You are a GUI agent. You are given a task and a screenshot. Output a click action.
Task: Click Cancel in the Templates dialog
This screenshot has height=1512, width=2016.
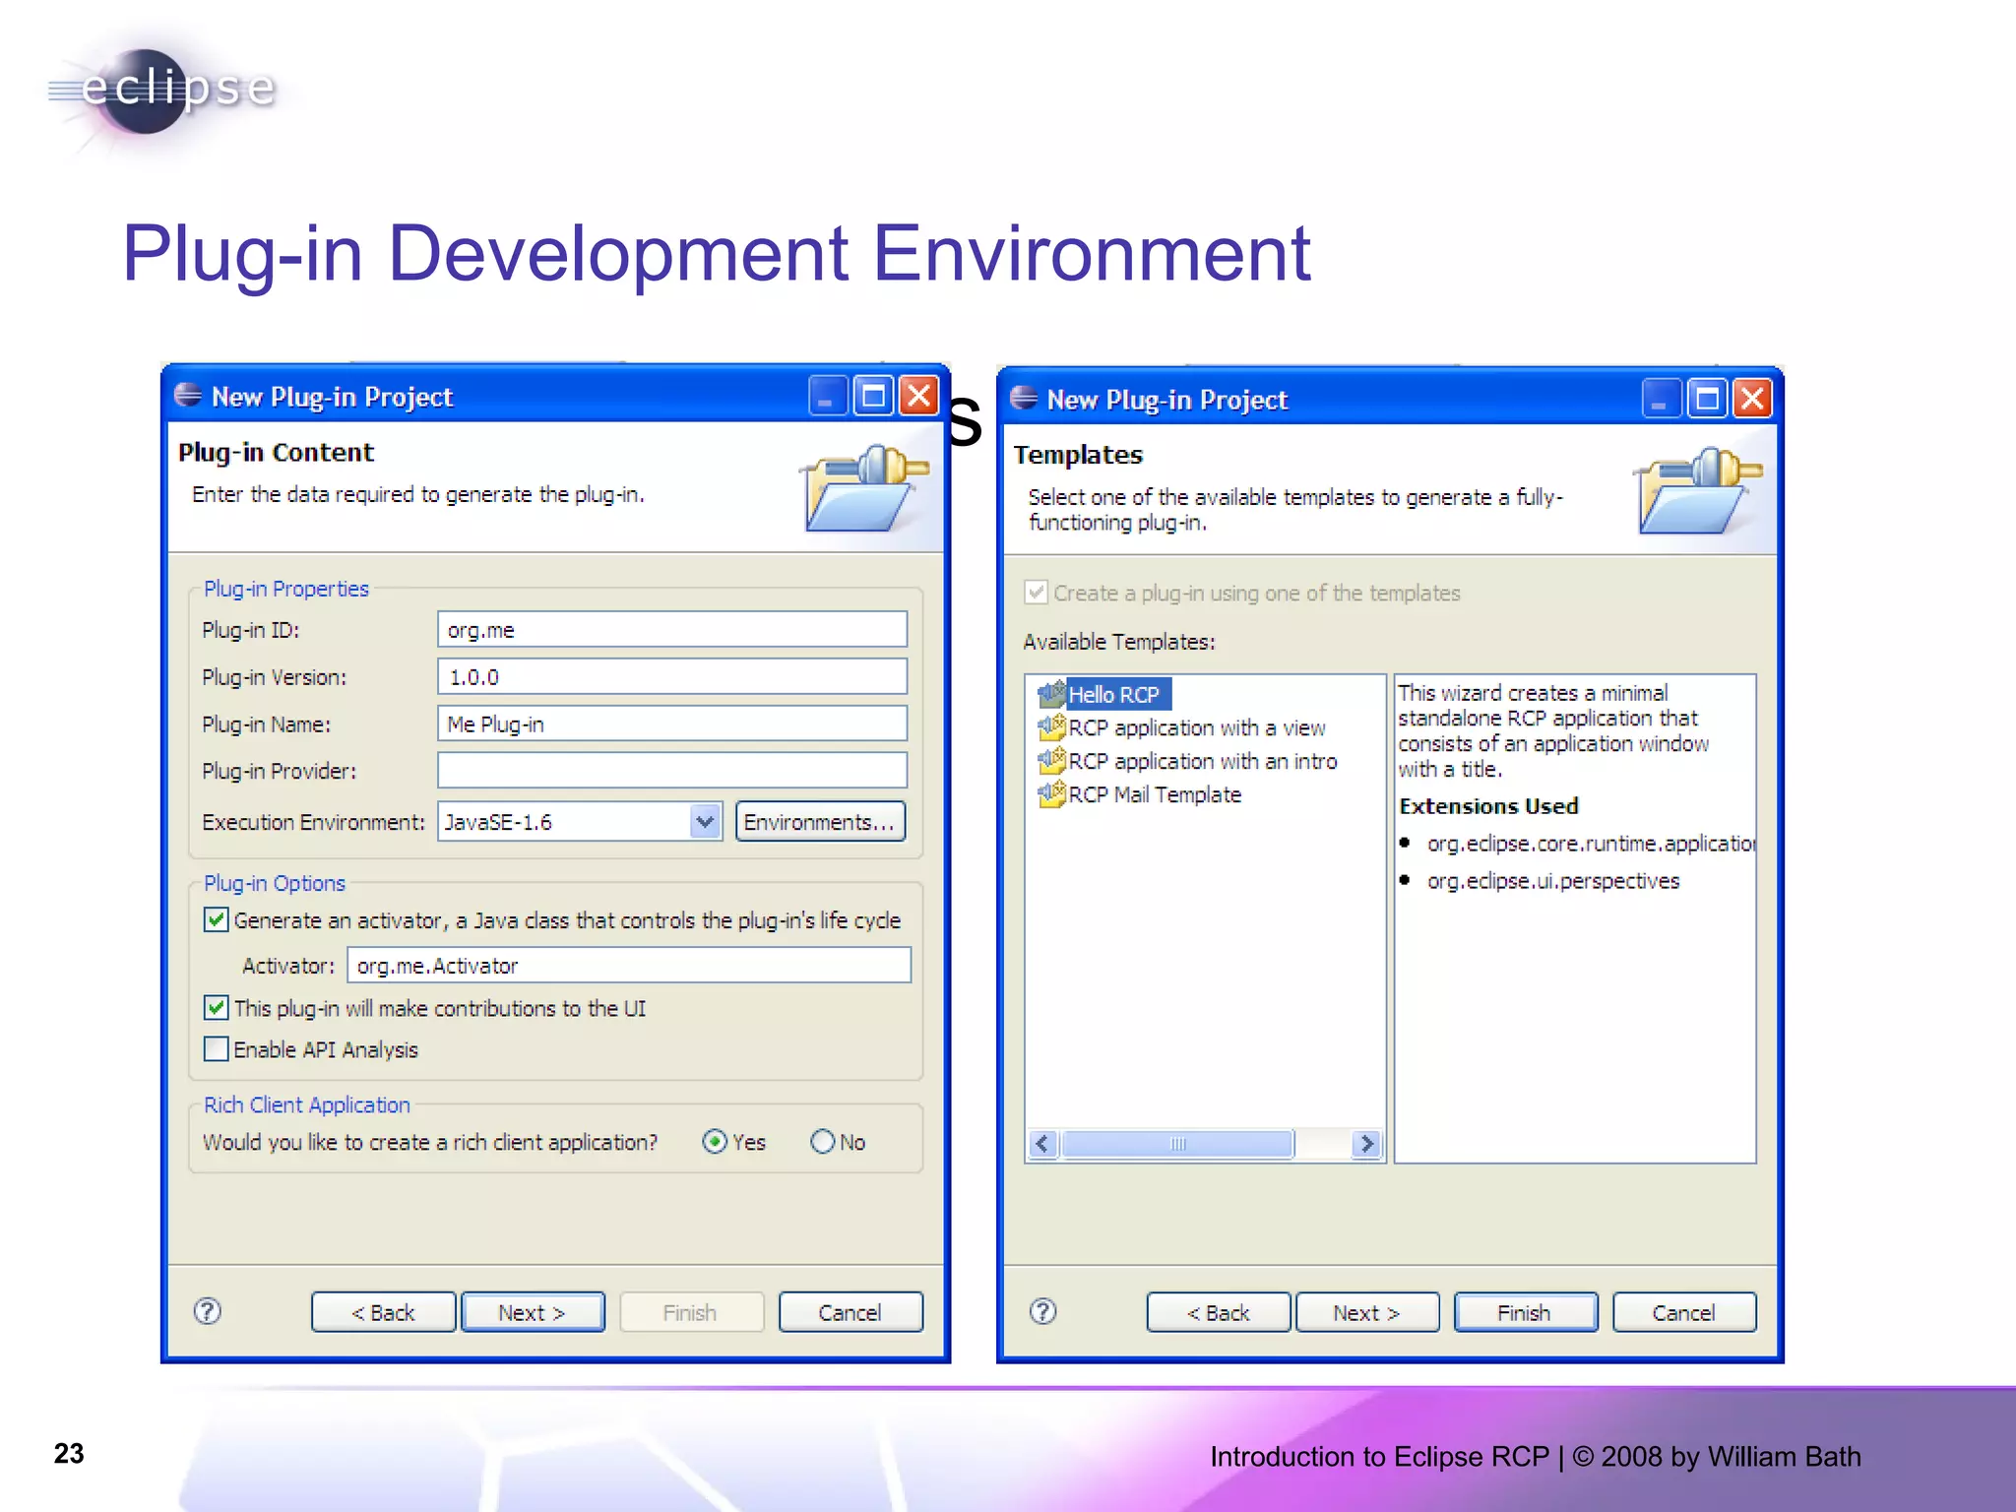pyautogui.click(x=1684, y=1312)
